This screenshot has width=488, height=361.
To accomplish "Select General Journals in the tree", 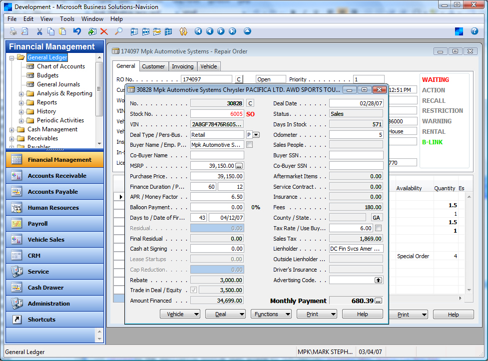I will pyautogui.click(x=58, y=84).
